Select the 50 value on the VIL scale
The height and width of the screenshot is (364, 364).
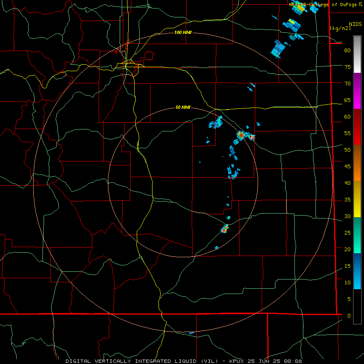(x=347, y=150)
